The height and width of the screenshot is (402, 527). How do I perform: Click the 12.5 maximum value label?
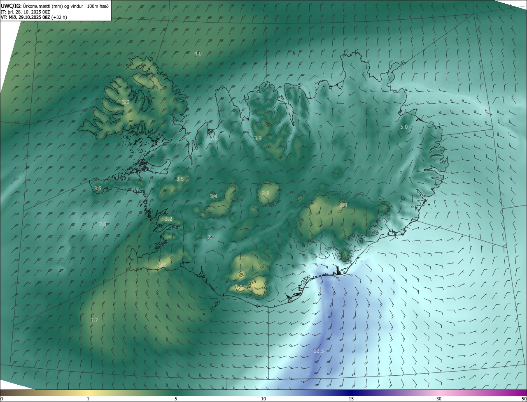click(x=319, y=351)
